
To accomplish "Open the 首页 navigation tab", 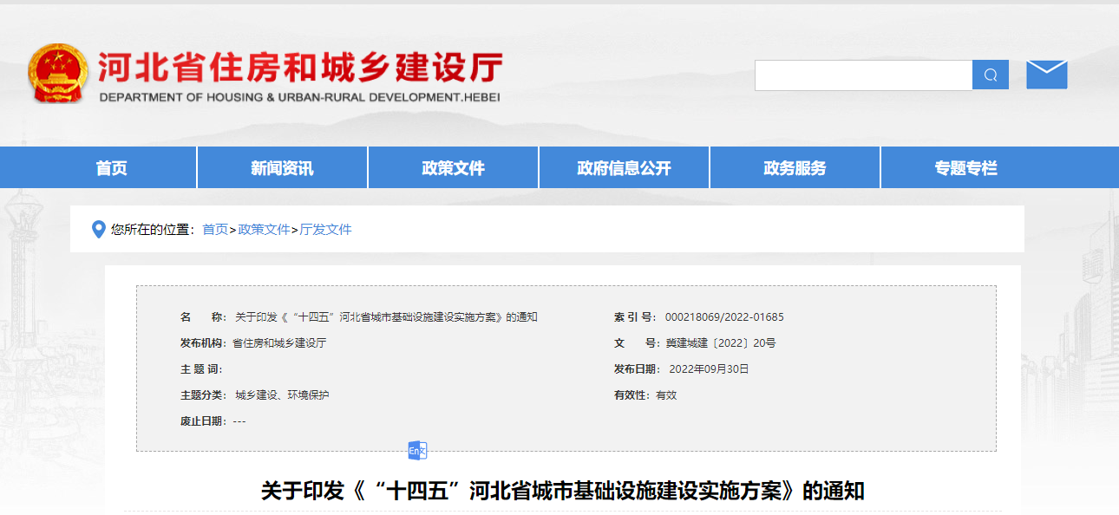I will (111, 168).
